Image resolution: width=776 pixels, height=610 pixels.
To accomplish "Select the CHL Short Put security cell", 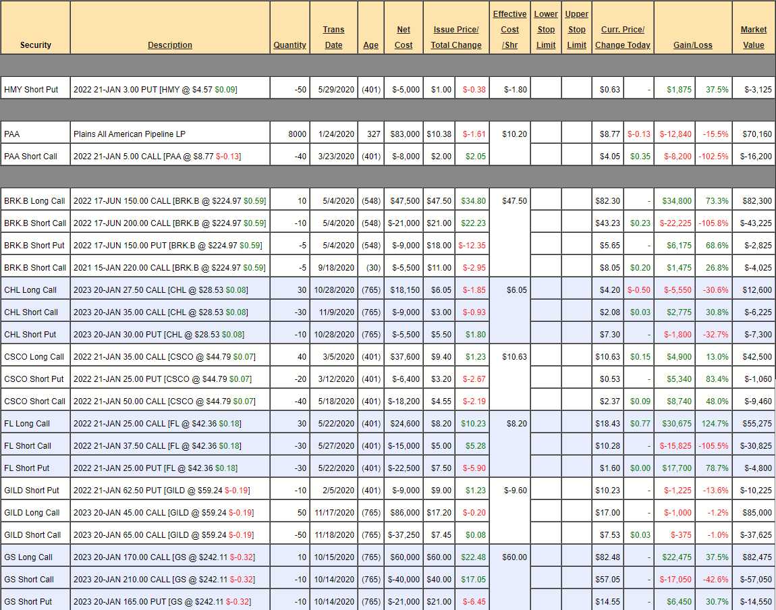I will [x=30, y=335].
